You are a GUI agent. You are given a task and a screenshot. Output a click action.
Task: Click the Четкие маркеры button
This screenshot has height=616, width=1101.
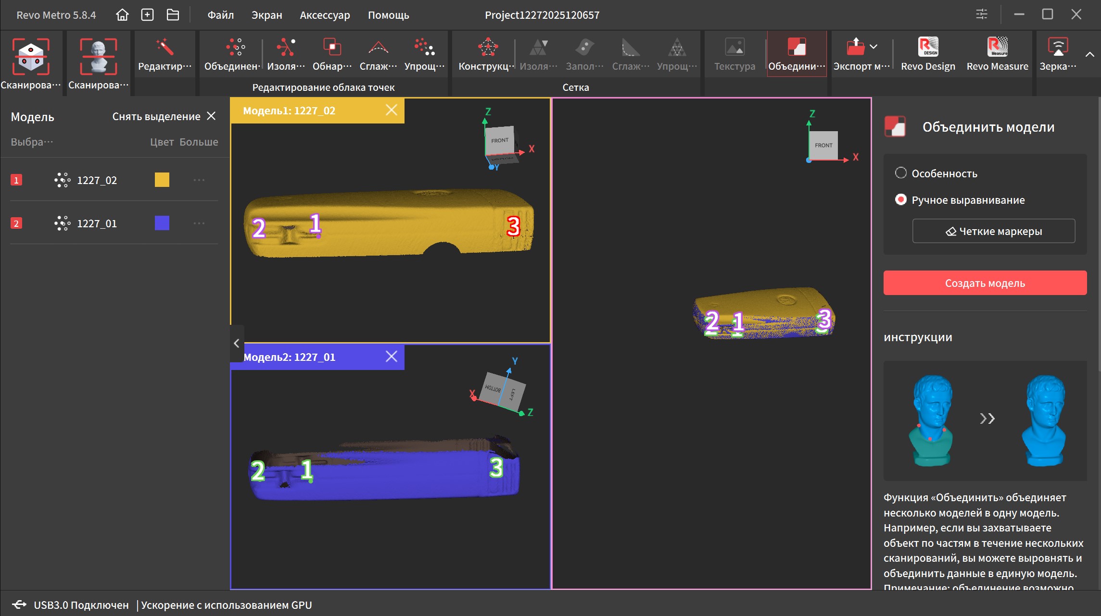pos(993,231)
